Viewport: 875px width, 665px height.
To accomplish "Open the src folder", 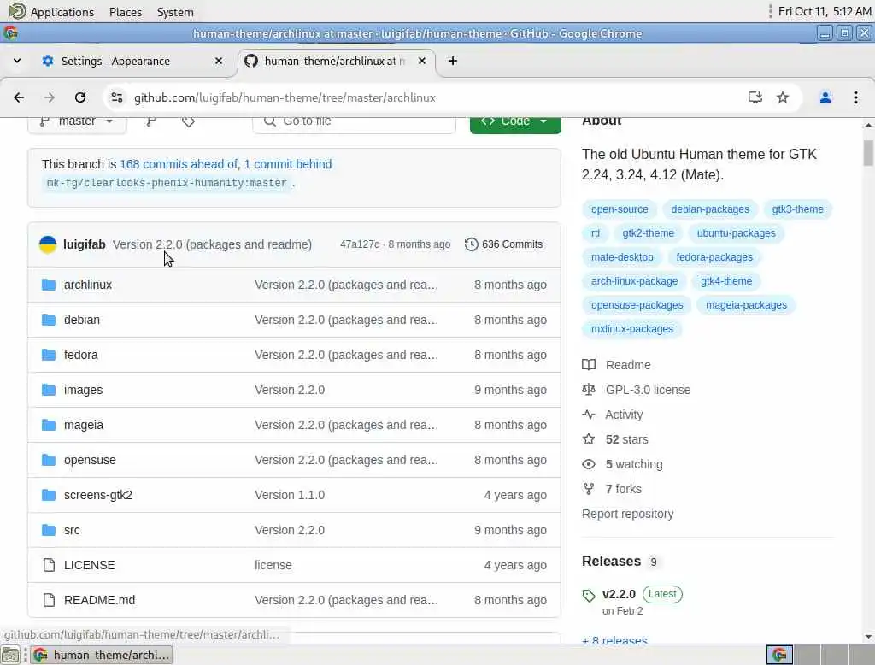I will click(72, 531).
